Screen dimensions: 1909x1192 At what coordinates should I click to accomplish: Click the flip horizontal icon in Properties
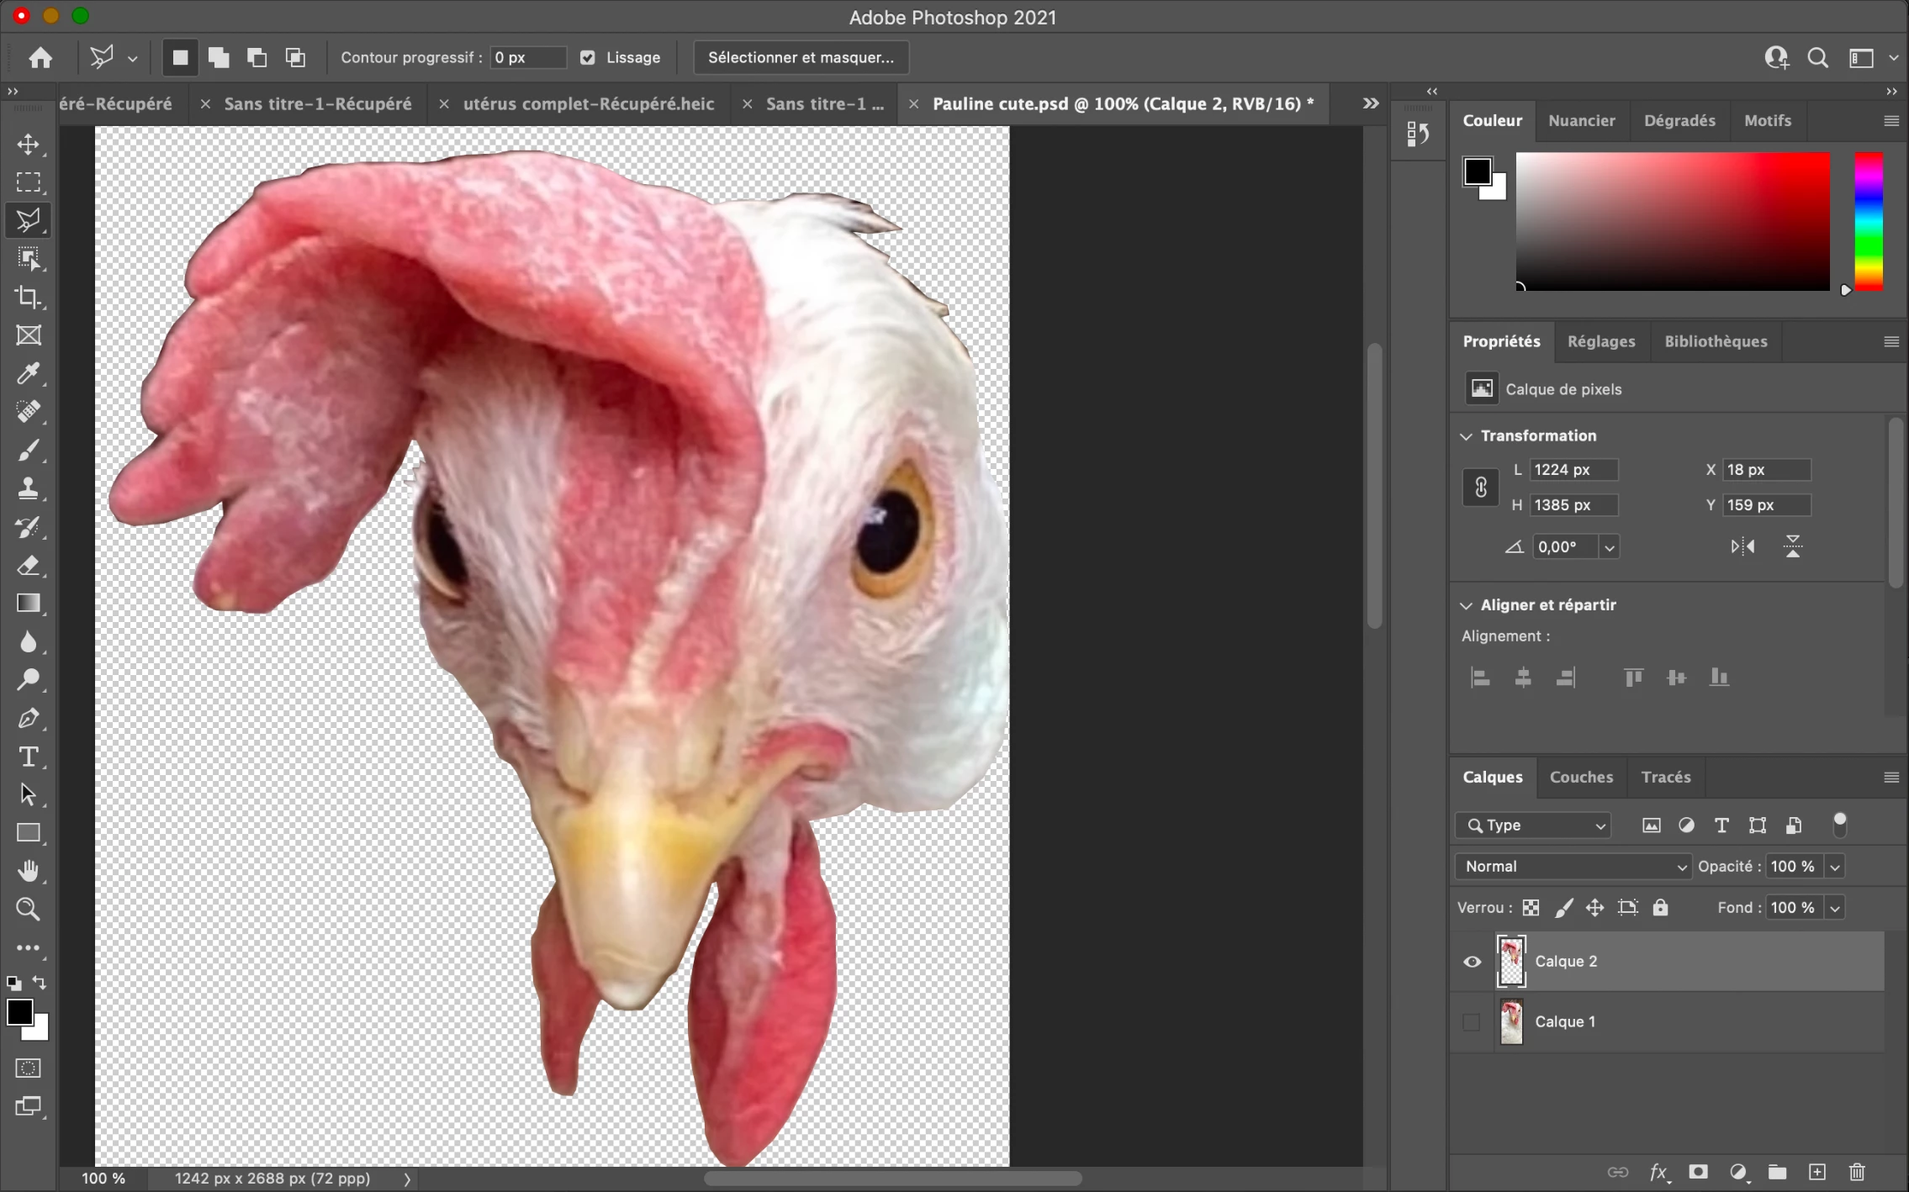1742,547
